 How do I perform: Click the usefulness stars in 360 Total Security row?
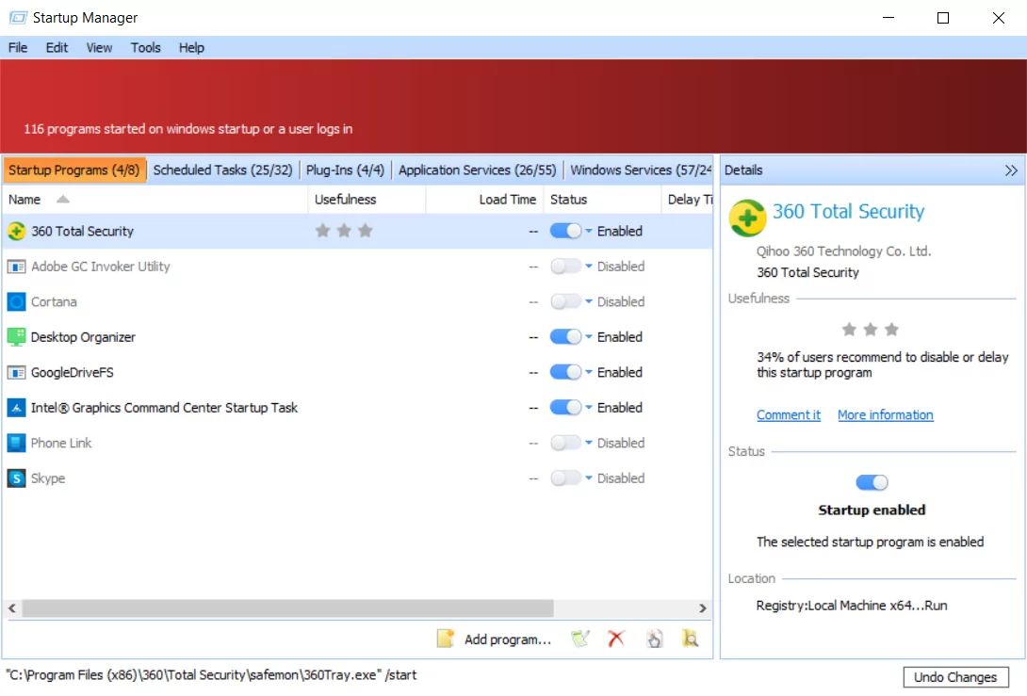pyautogui.click(x=344, y=231)
